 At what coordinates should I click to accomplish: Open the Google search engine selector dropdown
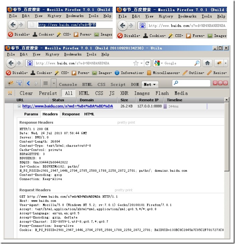pyautogui.click(x=162, y=63)
